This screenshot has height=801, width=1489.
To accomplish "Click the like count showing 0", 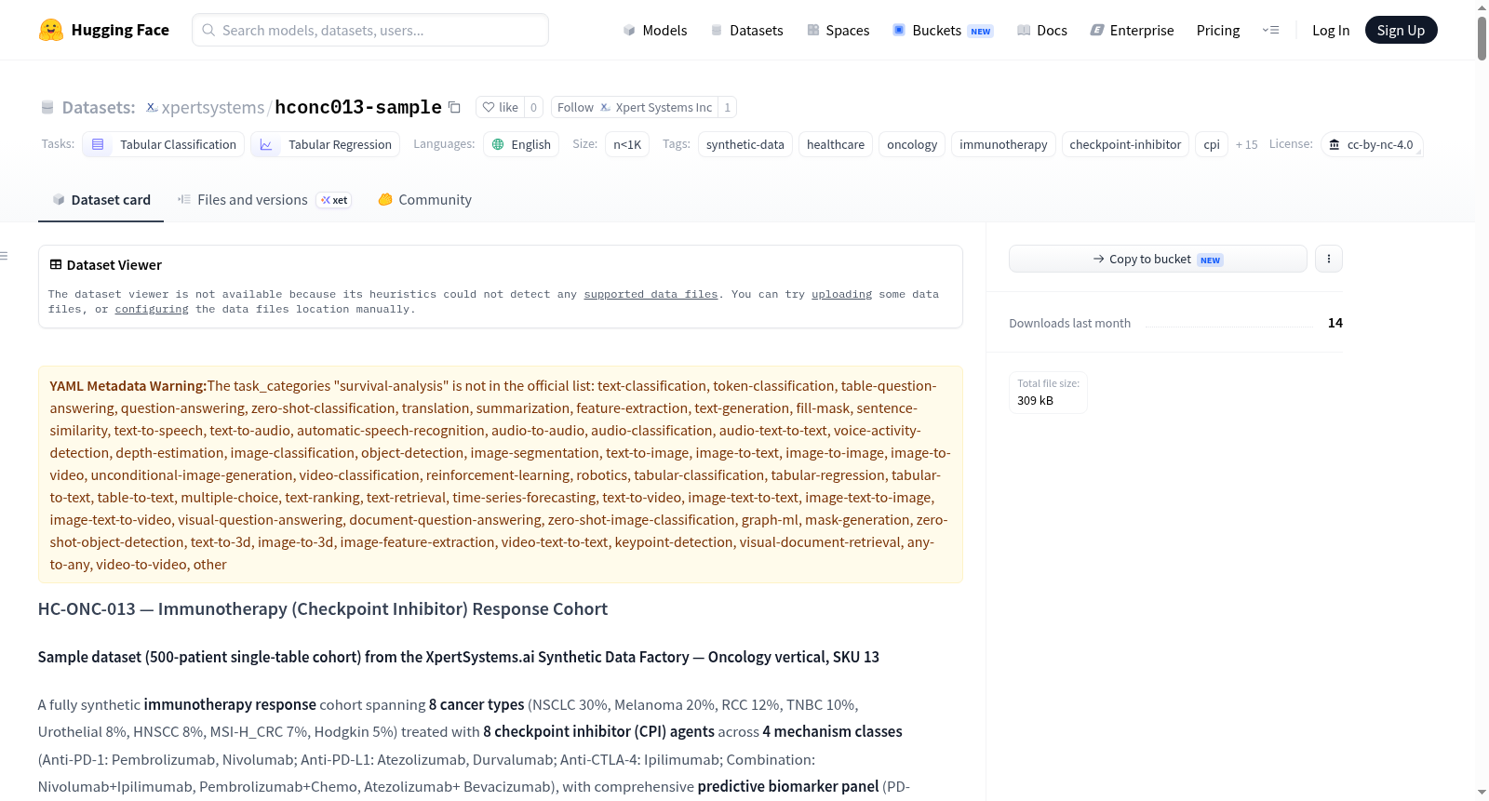I will coord(533,107).
